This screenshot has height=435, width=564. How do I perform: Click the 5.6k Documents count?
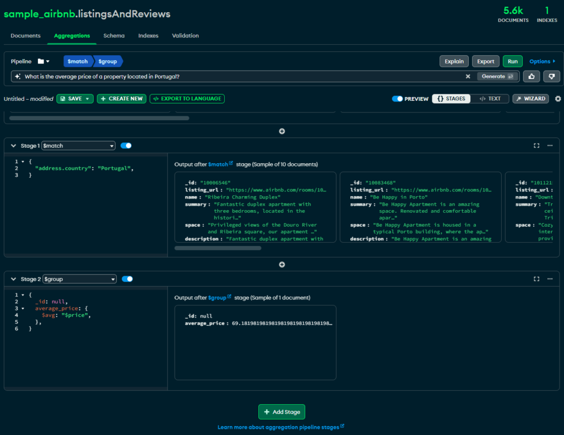(513, 14)
